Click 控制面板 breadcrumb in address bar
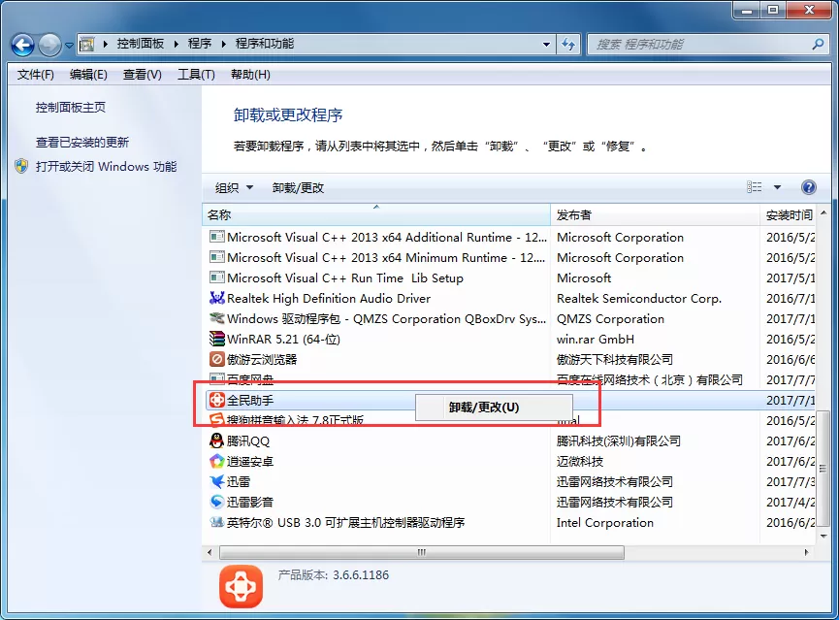Image resolution: width=839 pixels, height=620 pixels. point(141,44)
